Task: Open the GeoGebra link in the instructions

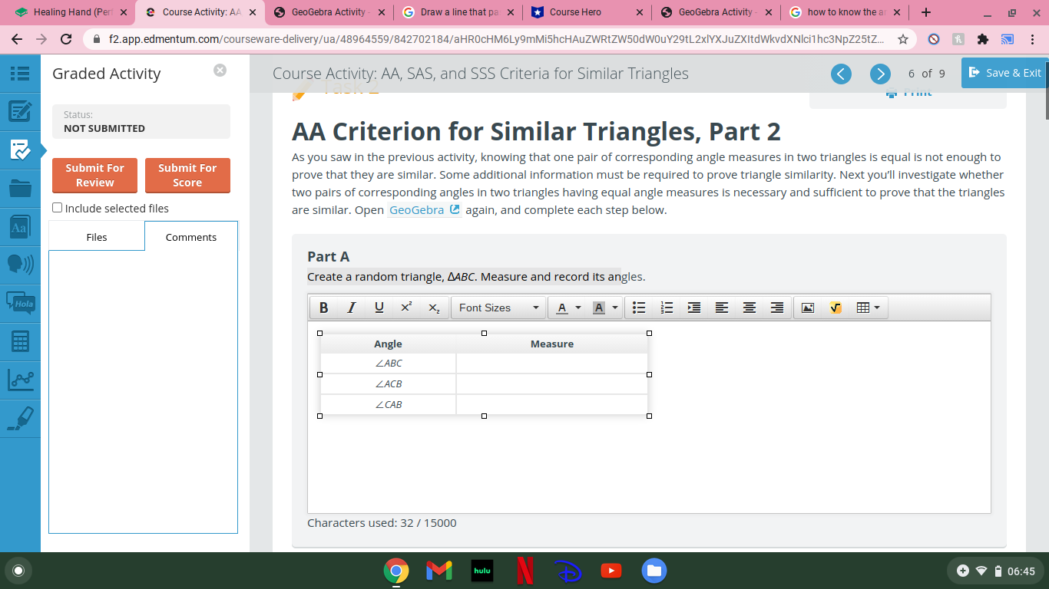Action: 418,209
